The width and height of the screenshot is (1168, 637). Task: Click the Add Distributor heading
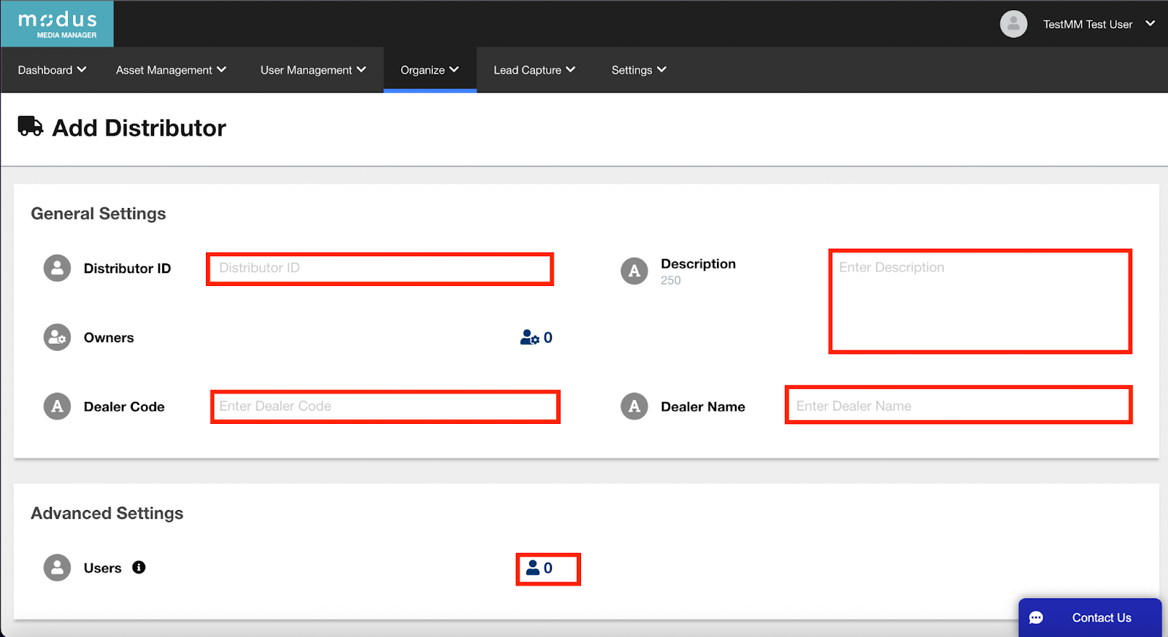[x=139, y=128]
